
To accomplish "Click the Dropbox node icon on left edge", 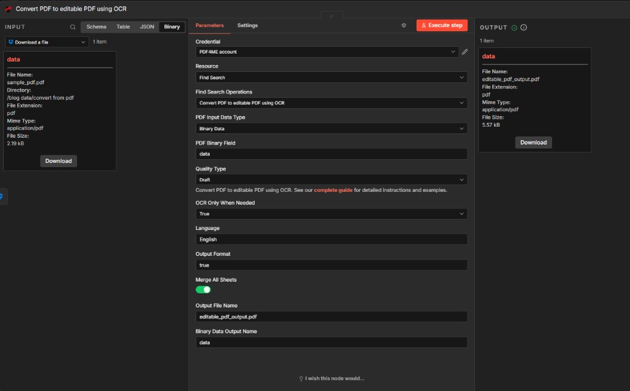I will (2, 197).
